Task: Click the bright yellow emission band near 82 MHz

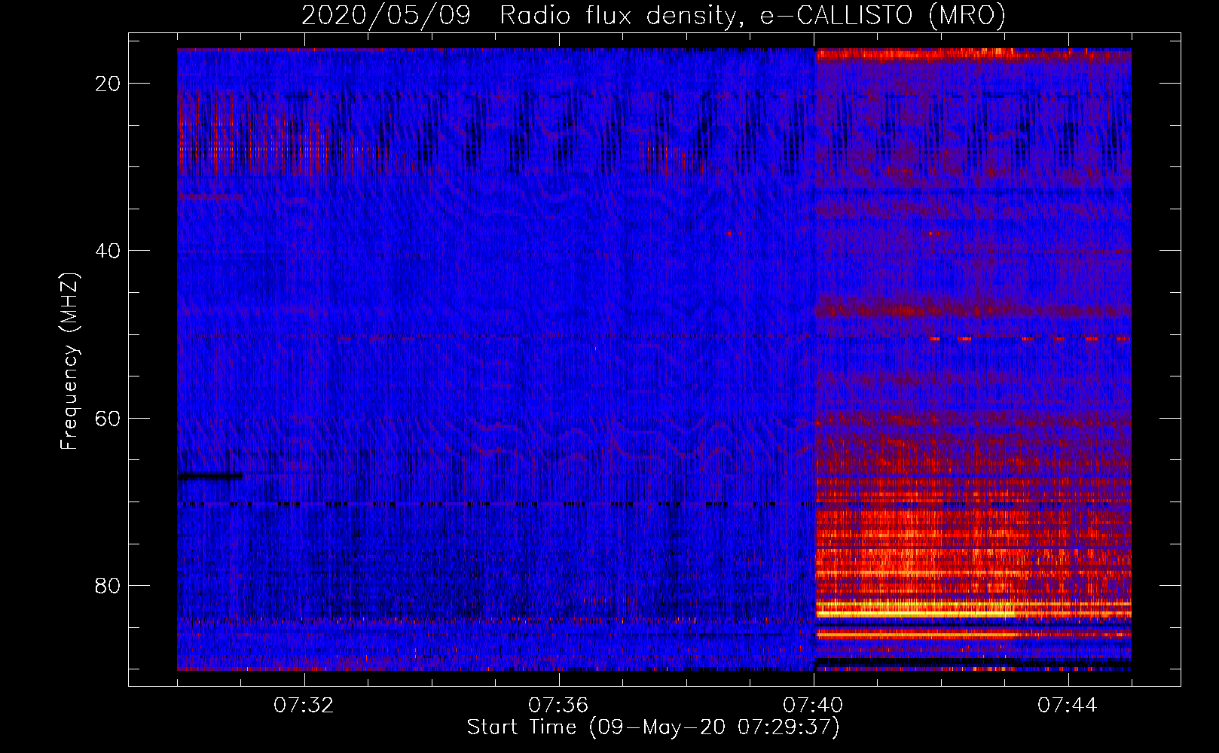Action: coord(973,608)
